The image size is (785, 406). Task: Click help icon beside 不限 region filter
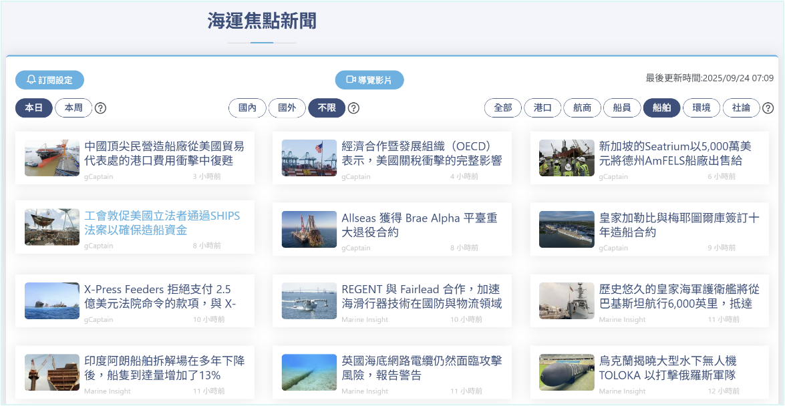click(x=353, y=108)
